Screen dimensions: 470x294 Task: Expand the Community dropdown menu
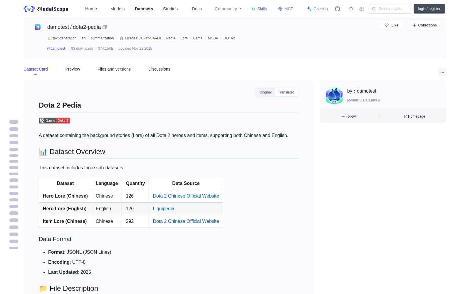coord(228,9)
